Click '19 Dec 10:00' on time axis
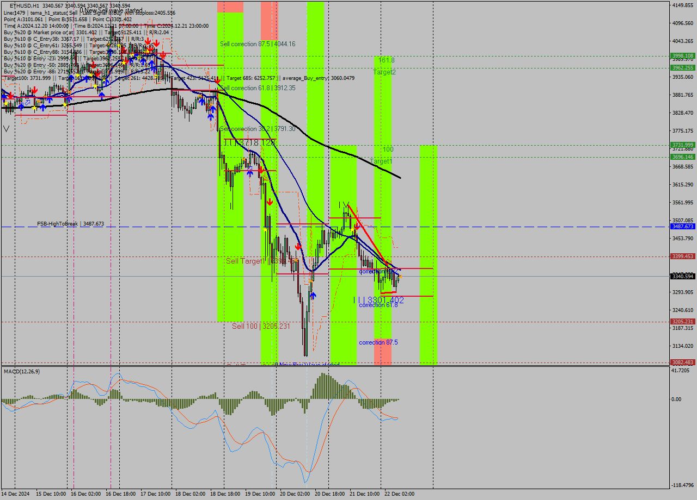Screen dimensions: 697x500 260,494
